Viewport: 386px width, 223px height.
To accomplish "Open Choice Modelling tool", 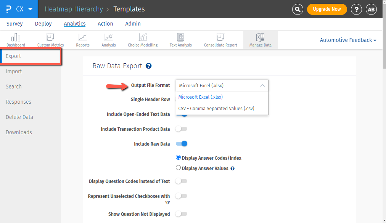I will (143, 40).
